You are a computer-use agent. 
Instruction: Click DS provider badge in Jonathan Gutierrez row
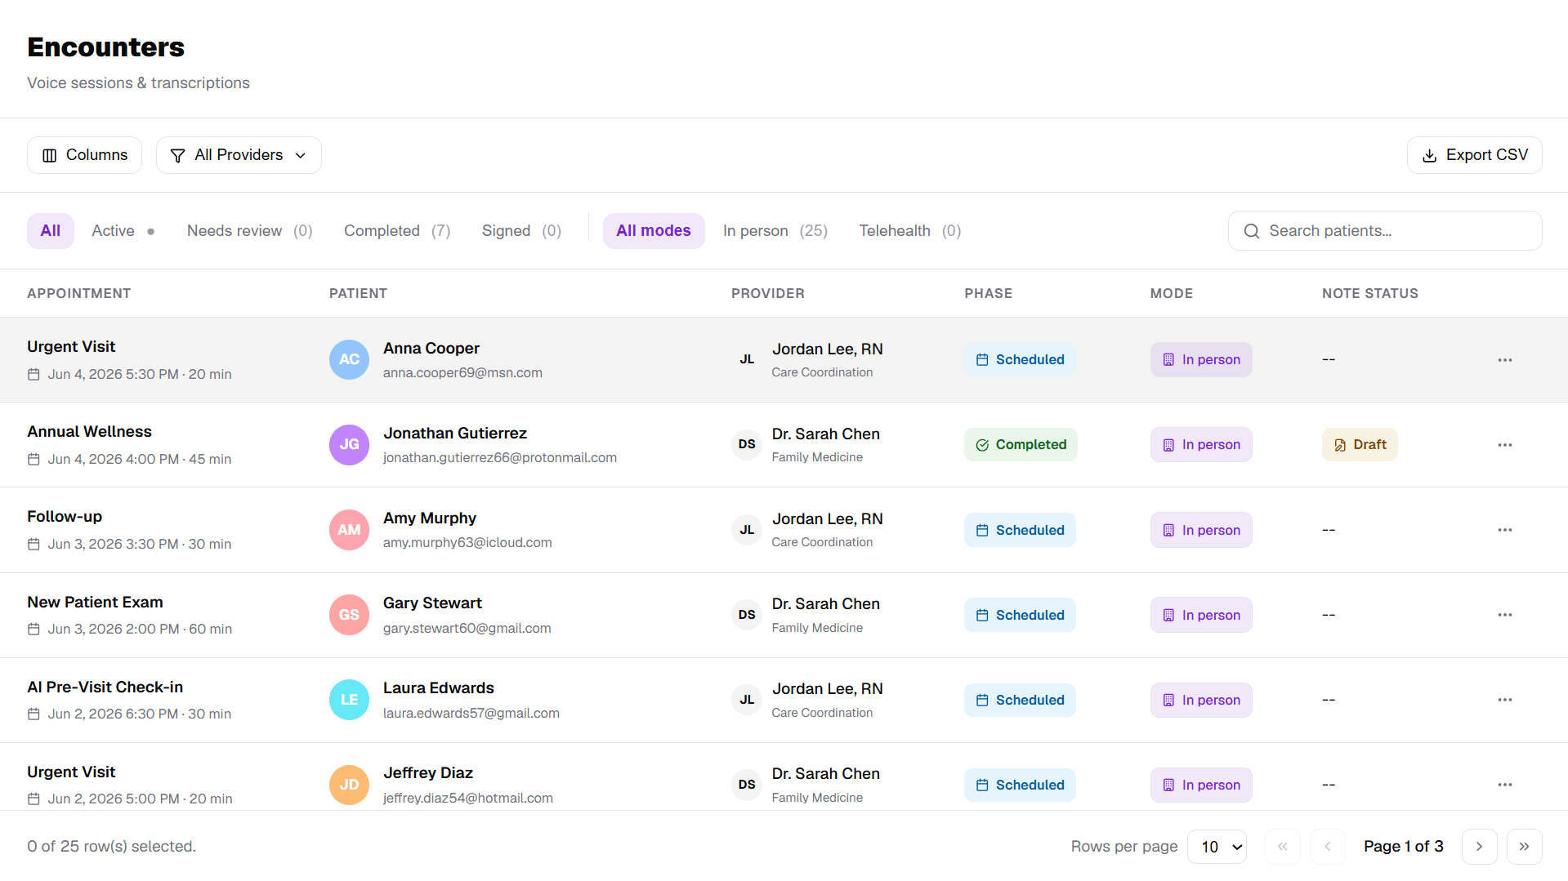coord(747,445)
